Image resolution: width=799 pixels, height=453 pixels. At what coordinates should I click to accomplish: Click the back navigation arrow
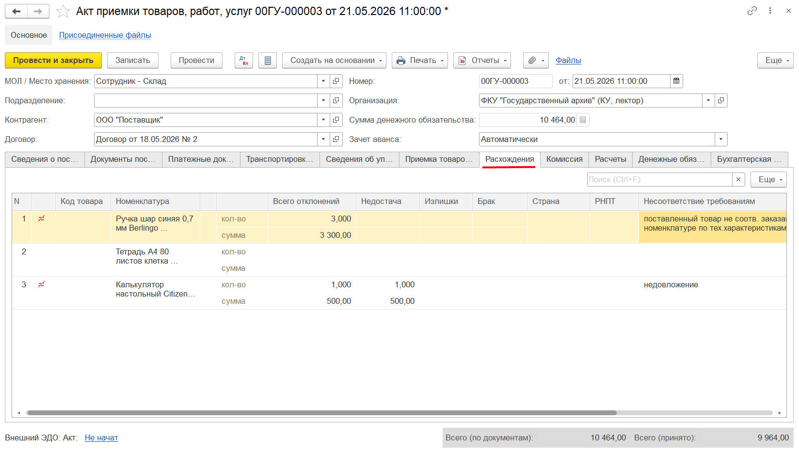click(16, 11)
